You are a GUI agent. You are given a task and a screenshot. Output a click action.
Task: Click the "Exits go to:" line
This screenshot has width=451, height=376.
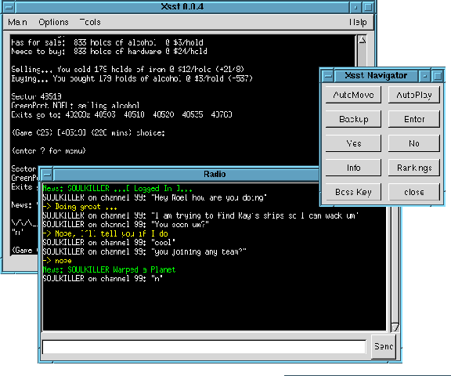coord(121,115)
